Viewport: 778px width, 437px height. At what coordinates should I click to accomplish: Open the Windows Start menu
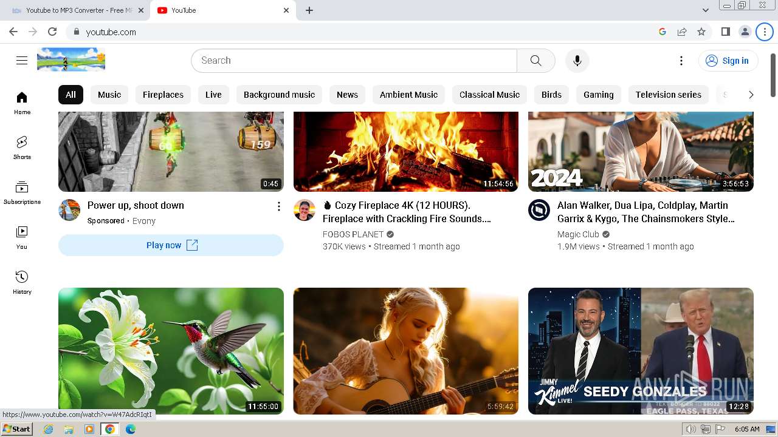click(17, 429)
